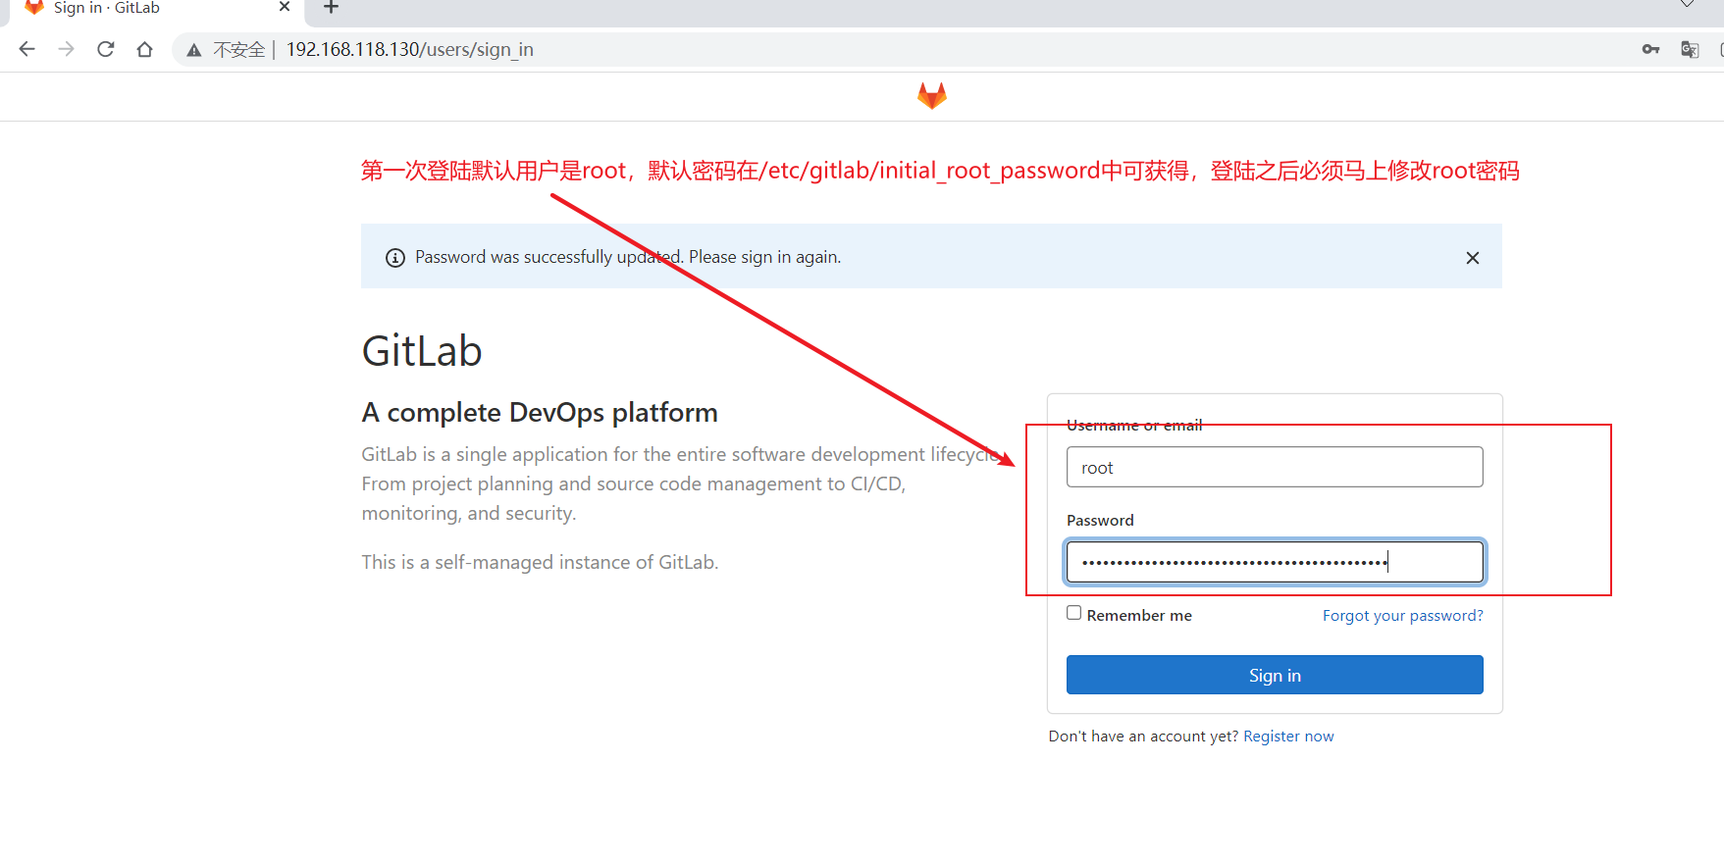This screenshot has height=864, width=1724.
Task: Open a new tab with plus icon
Action: [332, 7]
